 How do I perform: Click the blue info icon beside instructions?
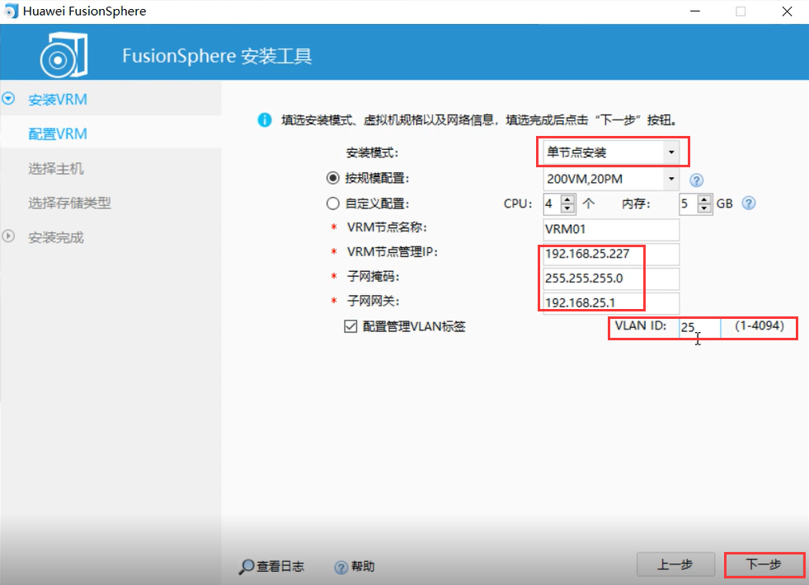point(265,120)
